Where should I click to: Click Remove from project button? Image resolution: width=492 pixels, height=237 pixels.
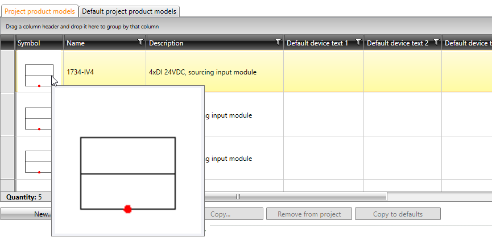[x=309, y=214]
